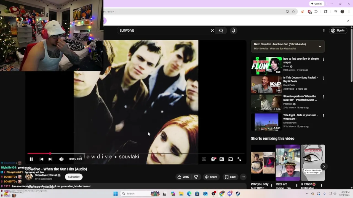Click the Slowdive Official channel avatar
The image size is (353, 198).
29,177
